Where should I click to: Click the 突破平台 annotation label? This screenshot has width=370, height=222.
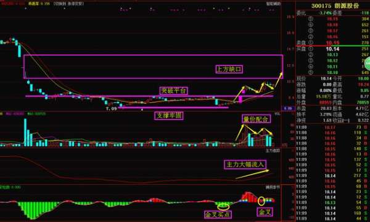tap(174, 91)
